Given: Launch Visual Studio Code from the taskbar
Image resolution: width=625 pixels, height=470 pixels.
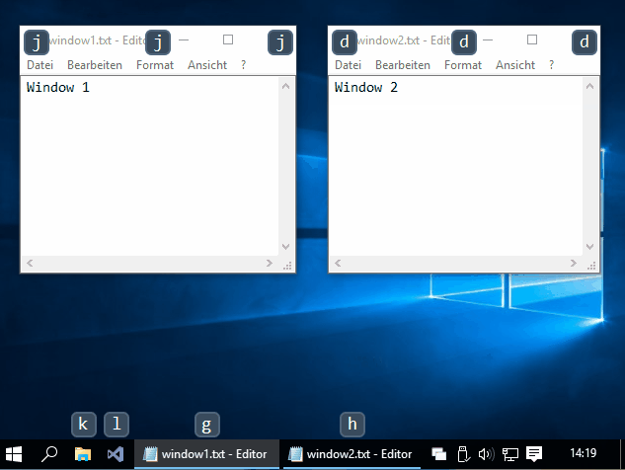Looking at the screenshot, I should pos(116,454).
